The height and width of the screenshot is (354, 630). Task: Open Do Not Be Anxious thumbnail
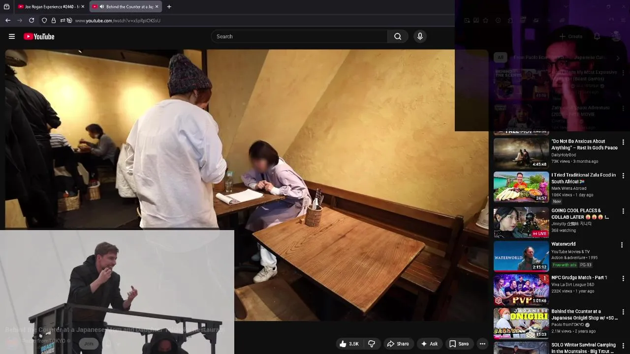coord(521,153)
